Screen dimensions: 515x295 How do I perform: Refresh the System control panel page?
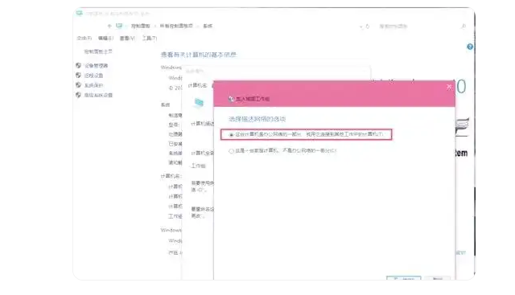coord(368,27)
